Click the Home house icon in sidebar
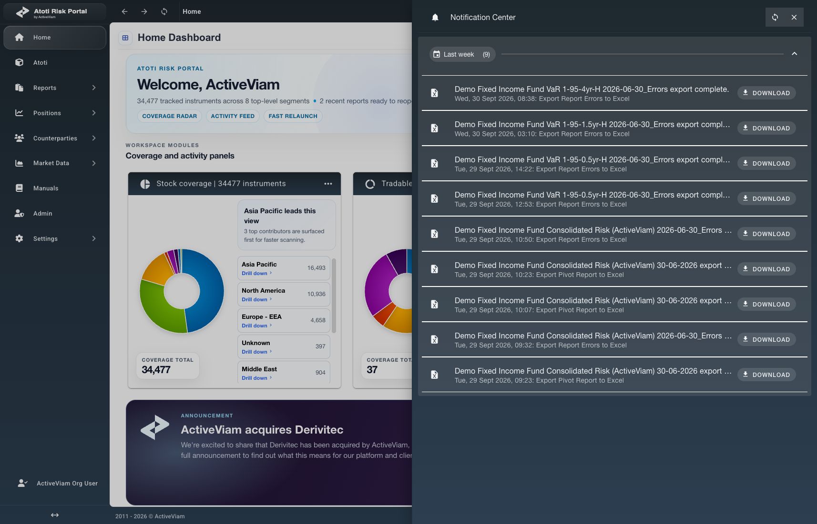817x524 pixels. coord(19,37)
